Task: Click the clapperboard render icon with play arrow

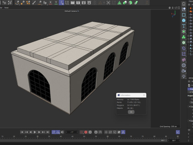Action: coord(78,2)
